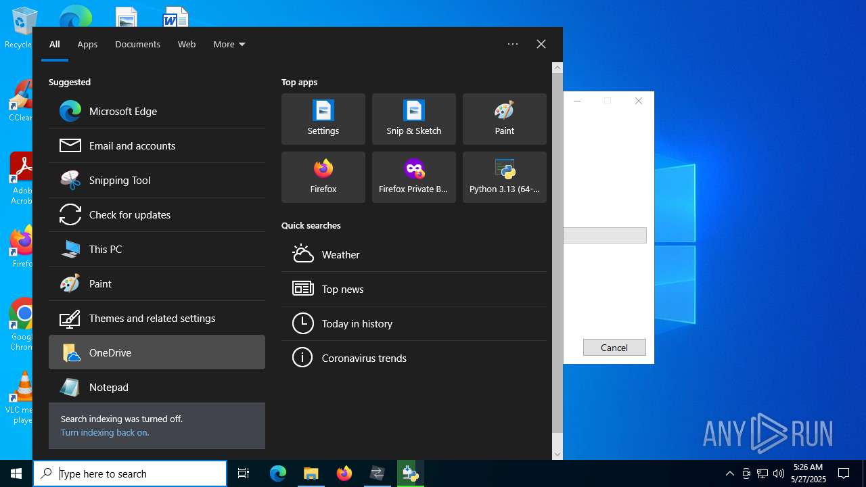Screen dimensions: 866x487
Task: Open Top news quick search
Action: [x=414, y=289]
